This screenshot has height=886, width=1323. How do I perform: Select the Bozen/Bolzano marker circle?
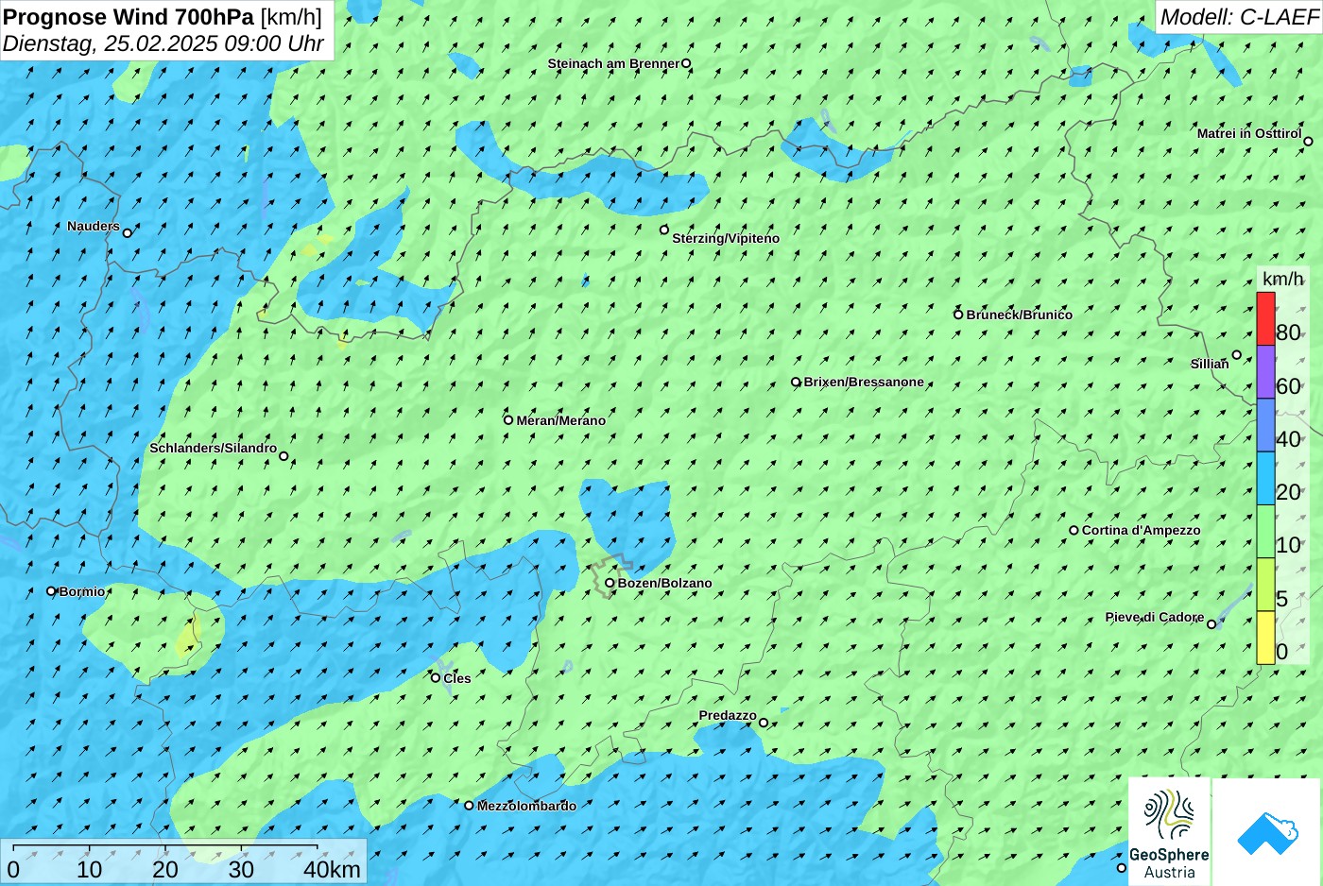(x=610, y=583)
